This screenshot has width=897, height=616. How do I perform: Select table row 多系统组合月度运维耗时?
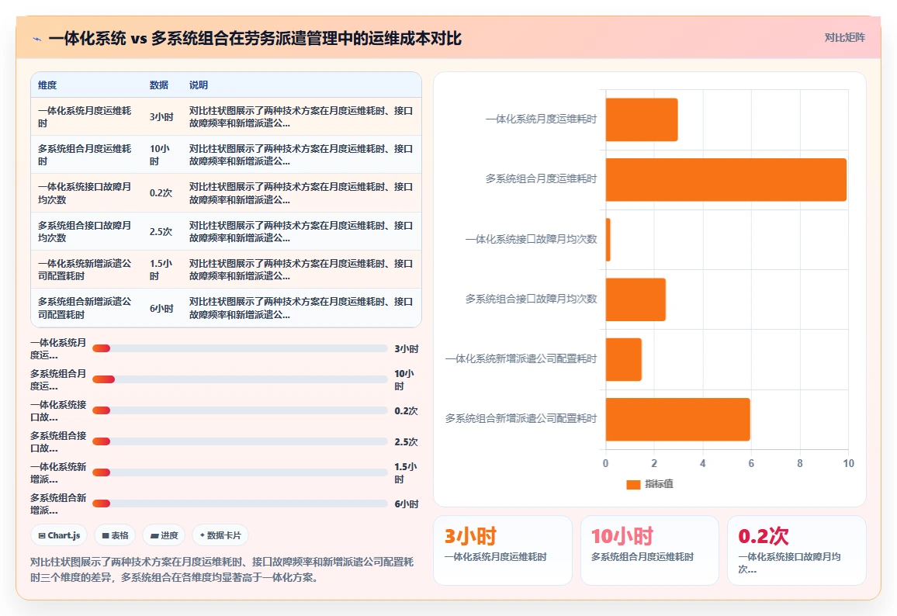[226, 154]
